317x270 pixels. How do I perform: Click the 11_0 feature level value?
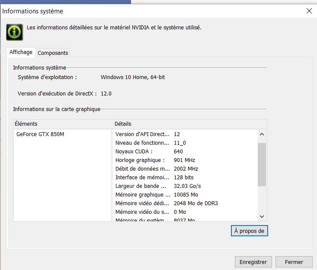pos(180,143)
